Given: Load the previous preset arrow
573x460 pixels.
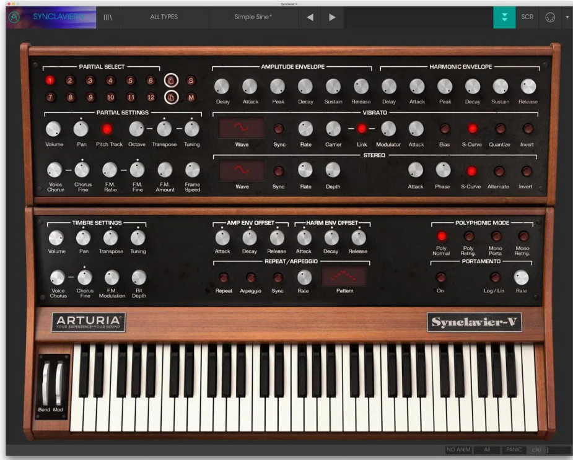Looking at the screenshot, I should click(x=310, y=17).
